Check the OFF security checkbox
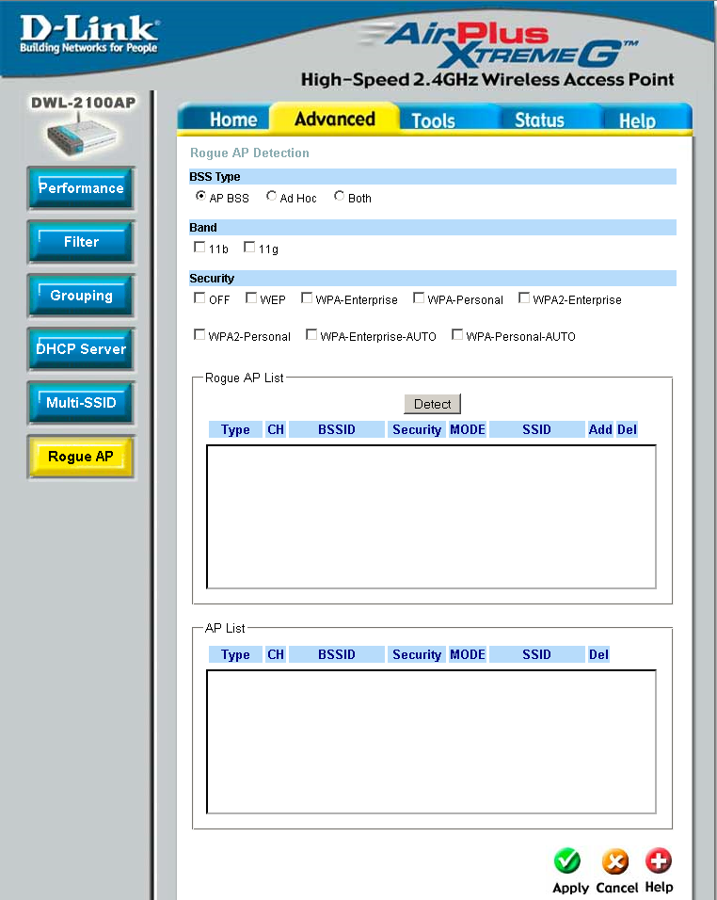 (199, 297)
